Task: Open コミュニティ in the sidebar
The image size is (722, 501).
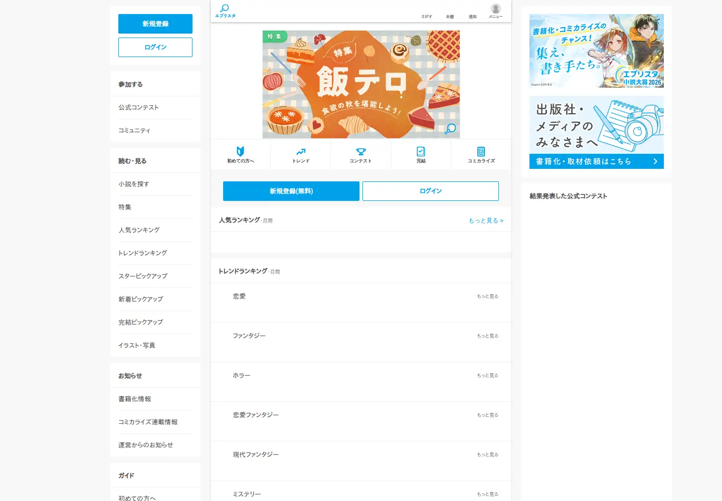Action: tap(155, 130)
